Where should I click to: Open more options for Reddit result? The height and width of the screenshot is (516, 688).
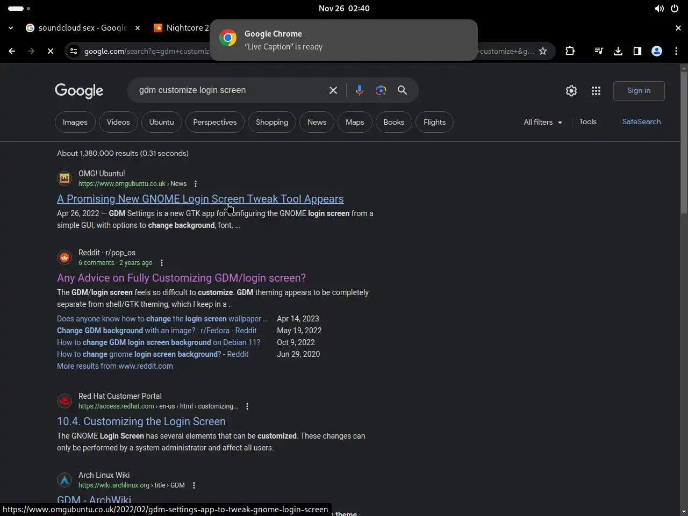click(x=162, y=263)
